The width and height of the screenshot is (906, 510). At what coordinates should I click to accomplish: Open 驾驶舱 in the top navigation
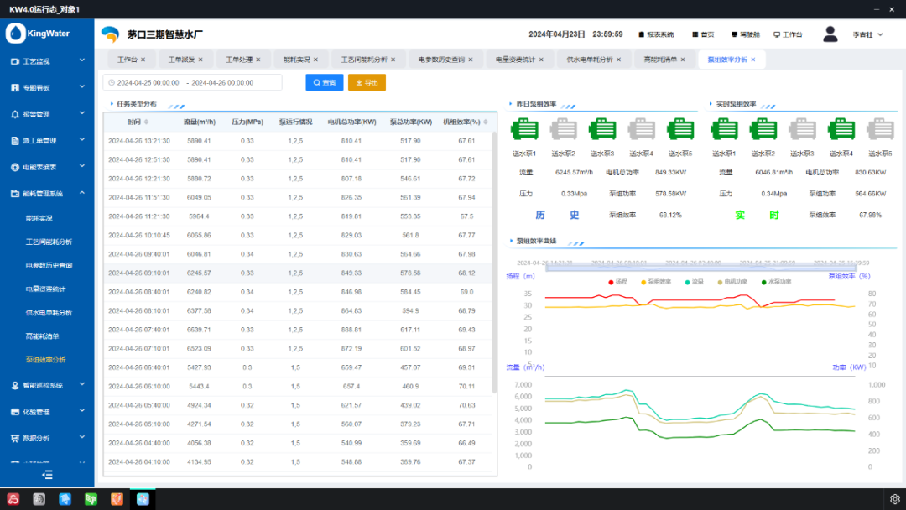[x=745, y=34]
